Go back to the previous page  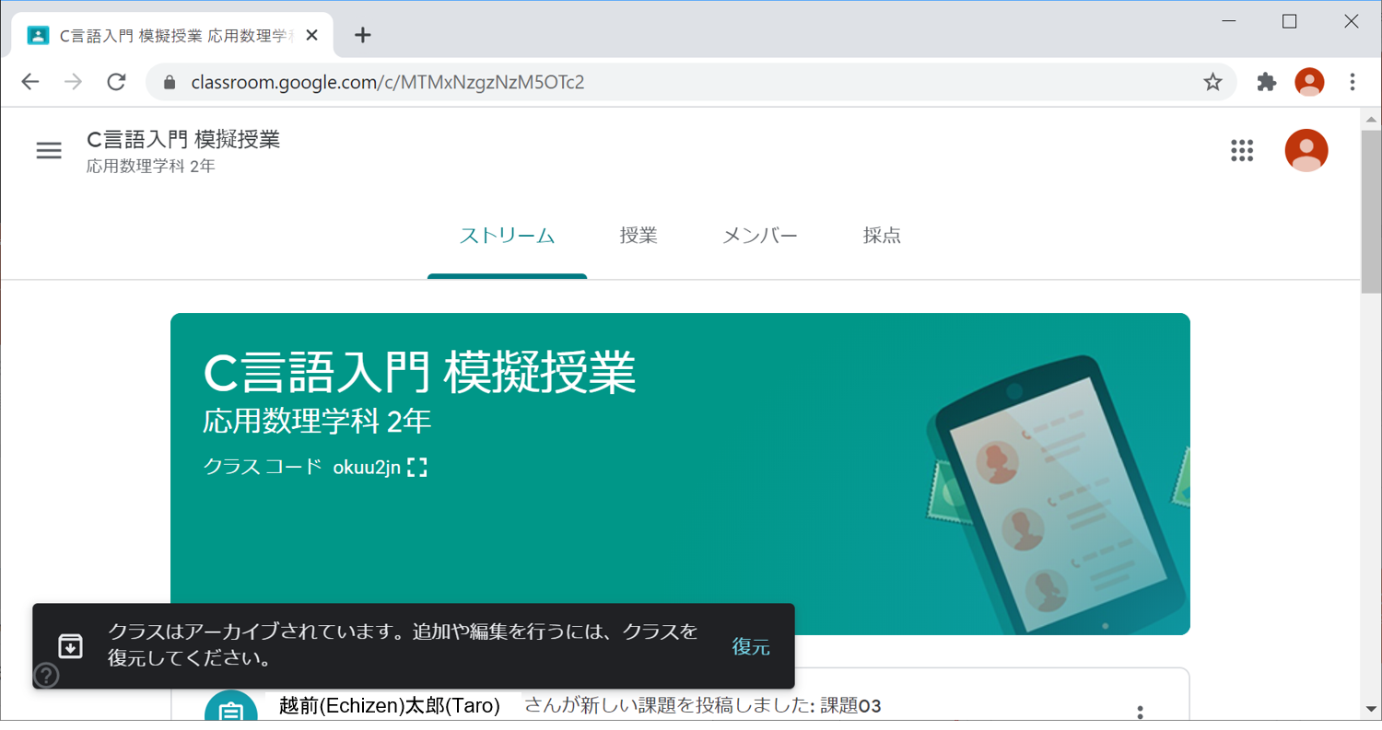coord(30,83)
